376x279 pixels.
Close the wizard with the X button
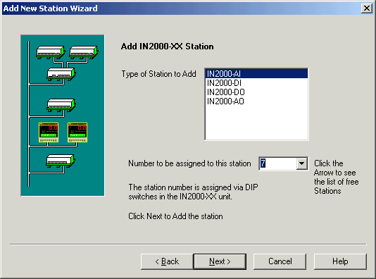[x=367, y=8]
